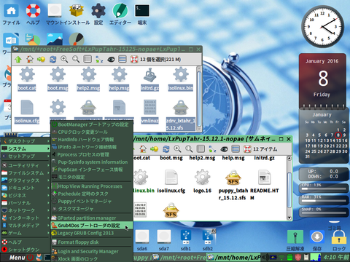This screenshot has width=350, height=262.
Task: Click the 保存 save desktop icon
Action: (x=317, y=240)
